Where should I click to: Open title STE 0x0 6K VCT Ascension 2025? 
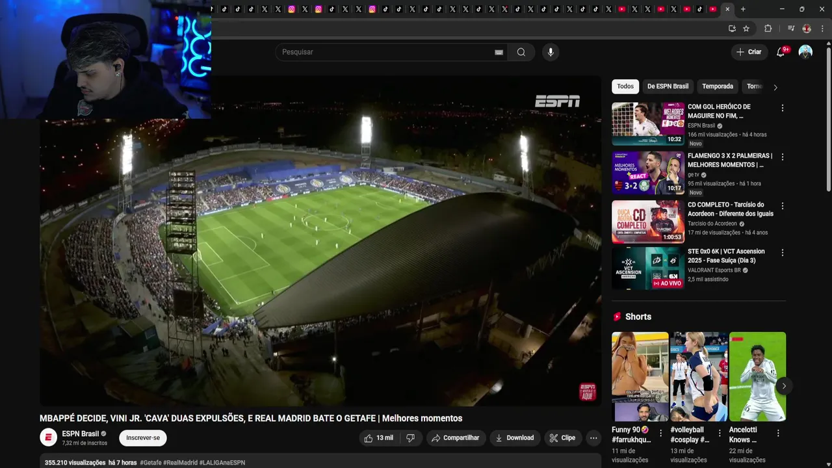click(726, 256)
